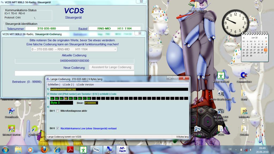Open the SD C64 160210 desktop folder
Image resolution: width=274 pixels, height=154 pixels.
click(197, 7)
